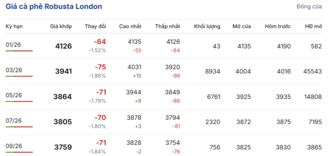Sort by Giá khớp column header
This screenshot has width=328, height=156.
tap(61, 26)
